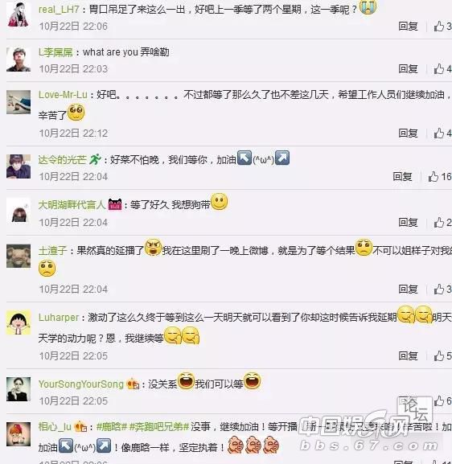The width and height of the screenshot is (452, 464).
Task: Like 达令的光芒's comment showing 16 likes
Action: (440, 177)
